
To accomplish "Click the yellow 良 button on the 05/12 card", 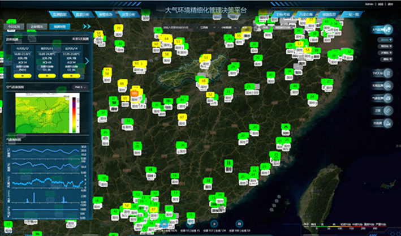I will (x=23, y=76).
